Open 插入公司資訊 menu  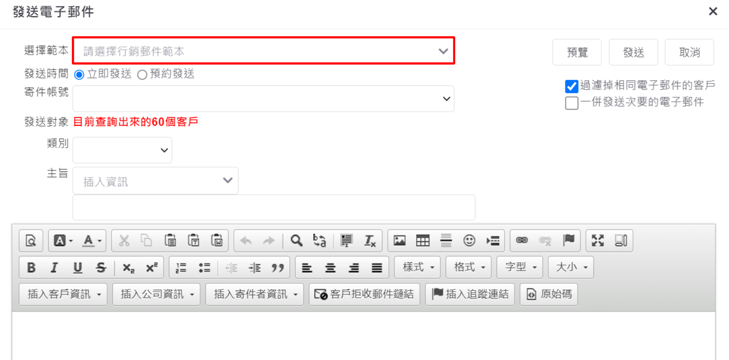(156, 294)
